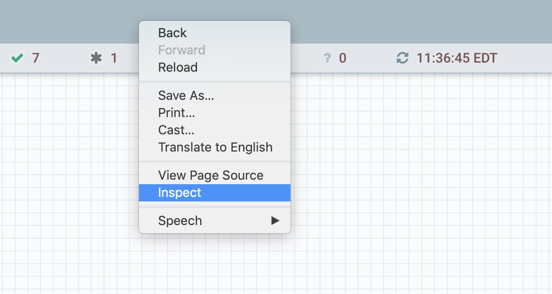Click Translate to English menu entry
Viewport: 552px width, 294px height.
[x=215, y=147]
